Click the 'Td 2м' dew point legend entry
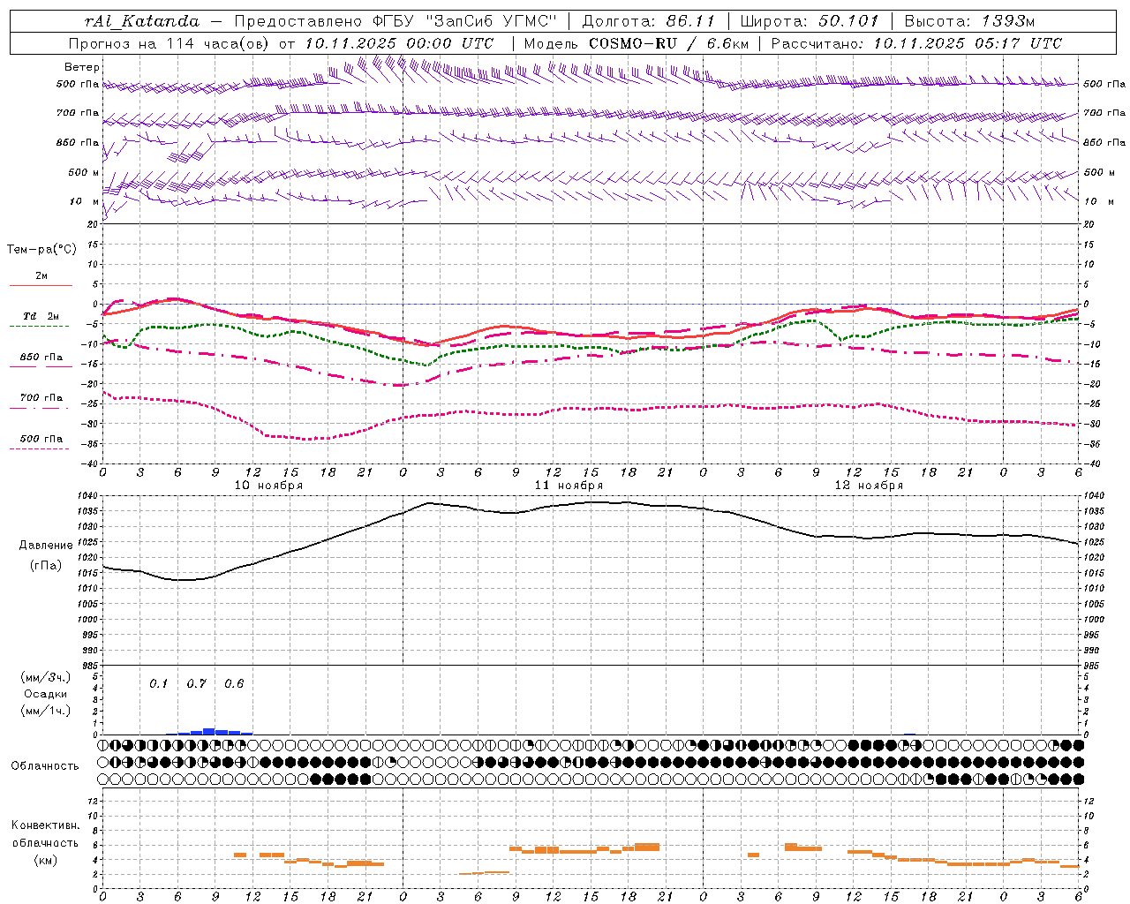Viewport: 1130px width, 904px height. [x=41, y=316]
